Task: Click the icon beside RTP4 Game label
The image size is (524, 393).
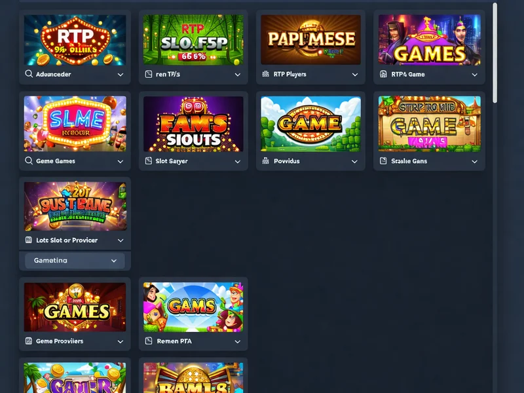Action: pyautogui.click(x=383, y=74)
